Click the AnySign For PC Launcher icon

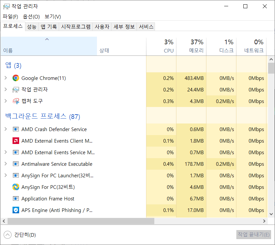click(16, 175)
